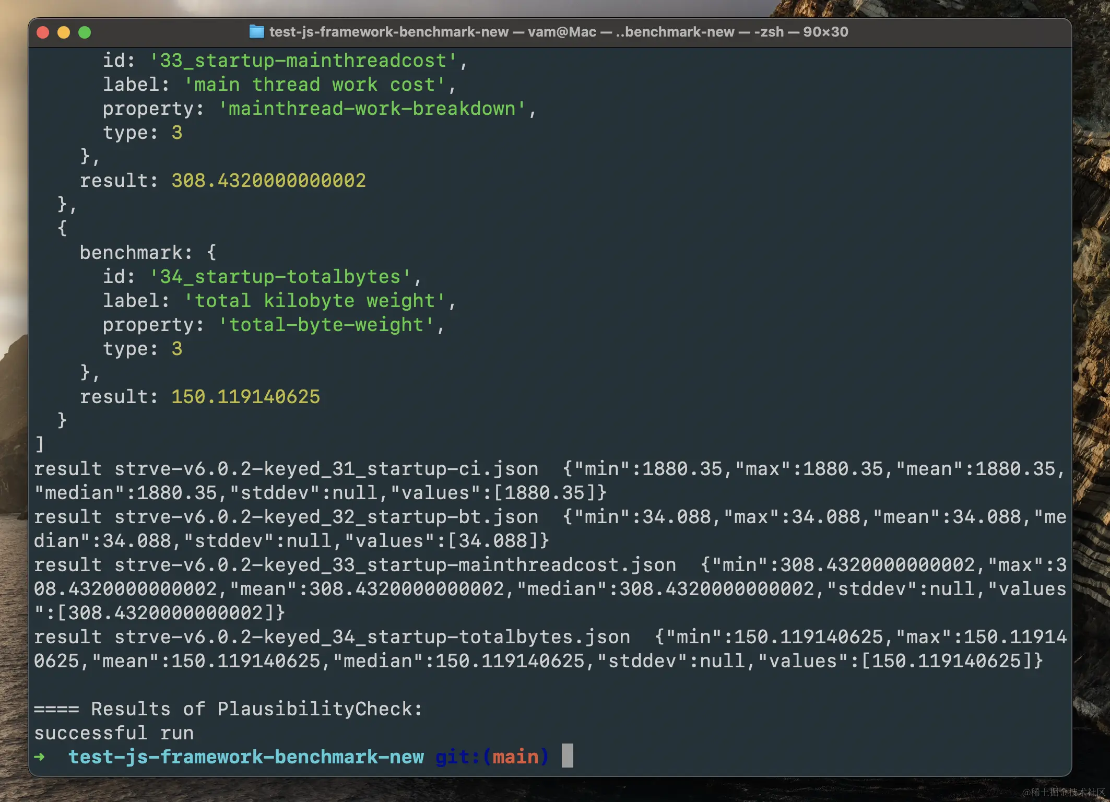Click the green prompt arrow symbol
The image size is (1110, 802).
(40, 757)
